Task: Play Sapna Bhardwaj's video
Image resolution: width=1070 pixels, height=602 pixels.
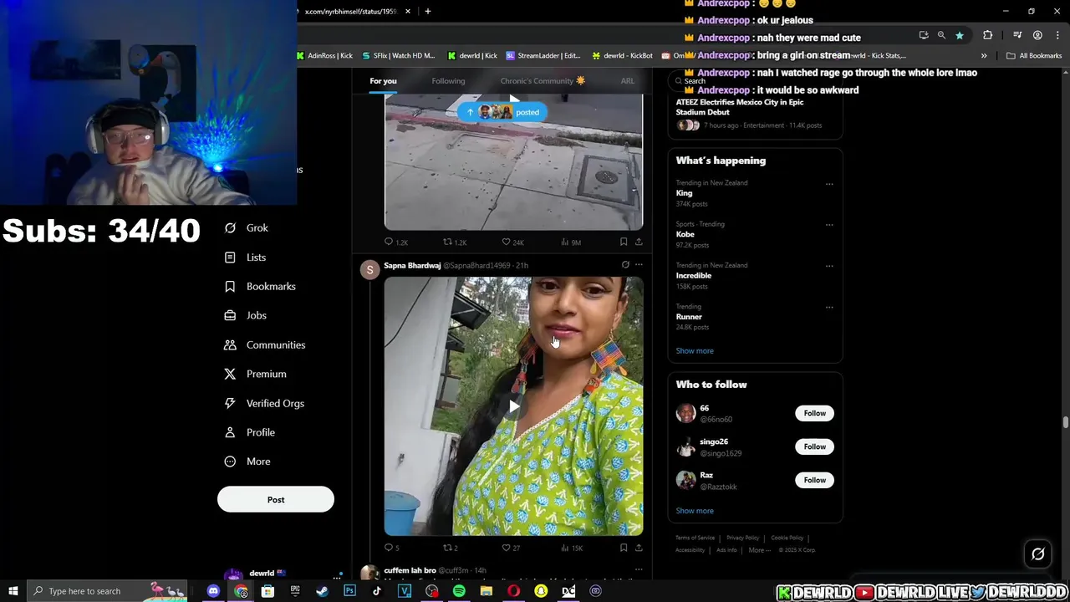Action: [513, 406]
